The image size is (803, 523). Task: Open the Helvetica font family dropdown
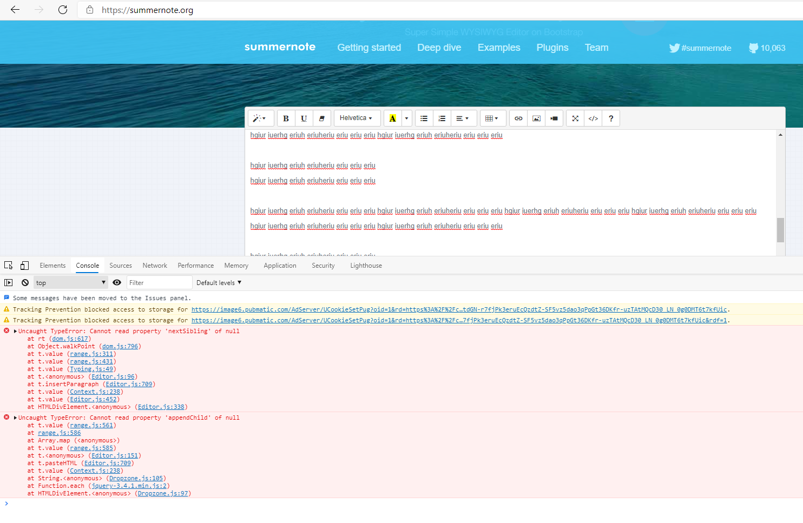pyautogui.click(x=357, y=118)
